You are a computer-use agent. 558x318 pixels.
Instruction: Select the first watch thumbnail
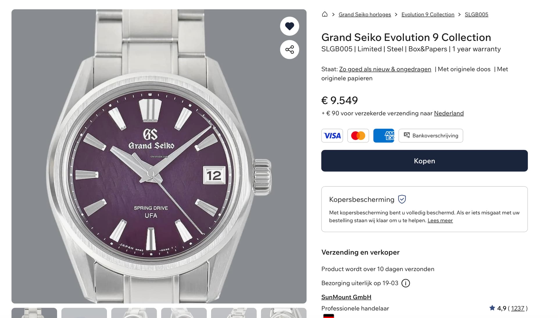coord(34,313)
